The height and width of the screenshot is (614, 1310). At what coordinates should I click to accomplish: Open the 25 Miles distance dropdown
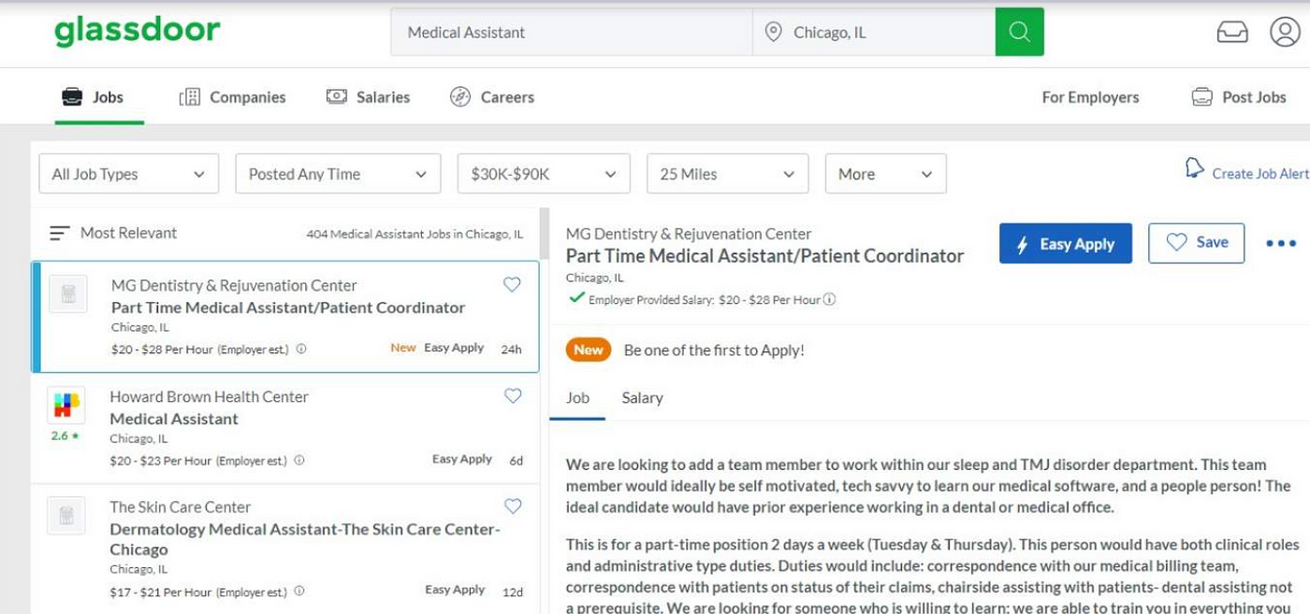728,174
